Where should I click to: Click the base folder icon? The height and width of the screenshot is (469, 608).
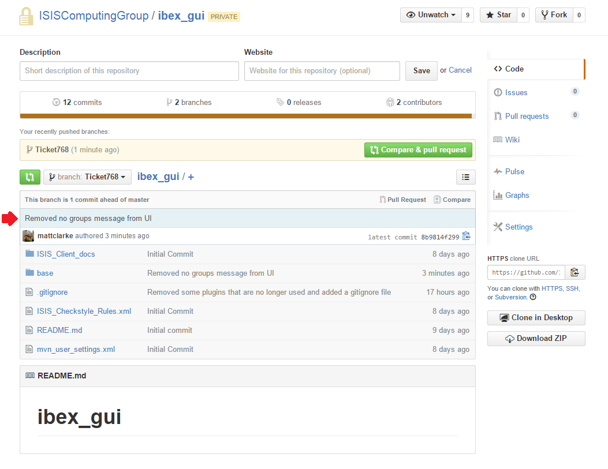[29, 273]
